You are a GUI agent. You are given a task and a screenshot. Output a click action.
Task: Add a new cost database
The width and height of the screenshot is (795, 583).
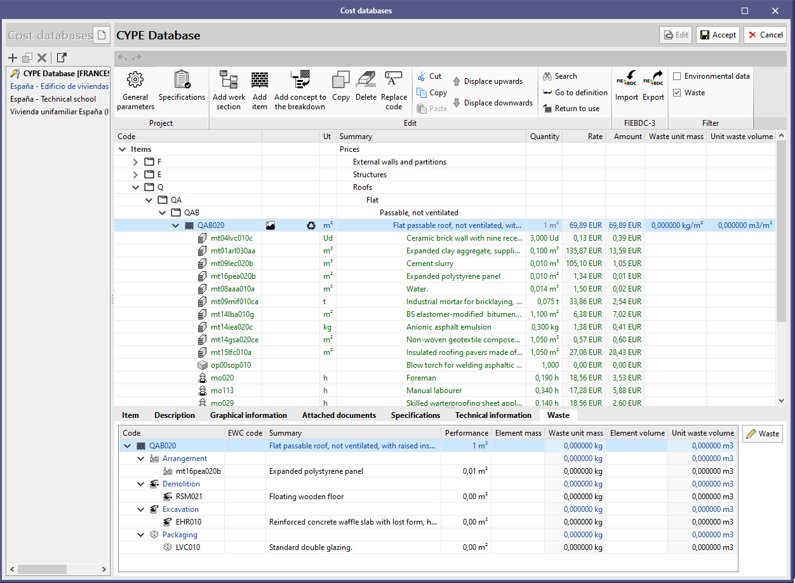[13, 58]
